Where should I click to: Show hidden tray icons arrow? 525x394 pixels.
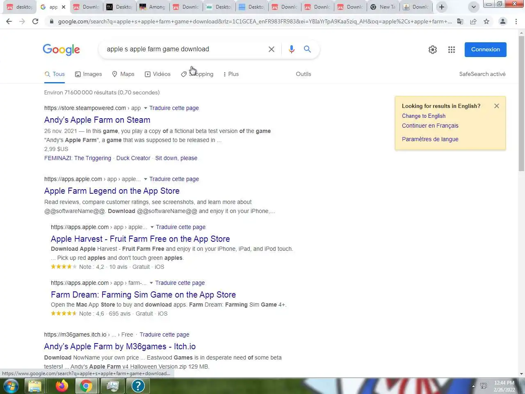473,386
